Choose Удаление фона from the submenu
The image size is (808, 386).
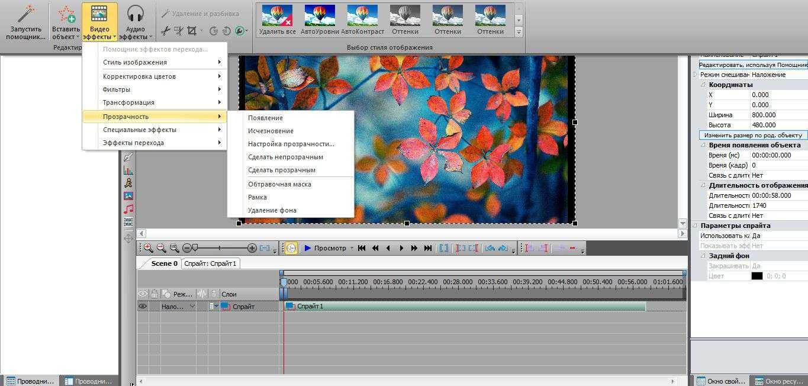[272, 210]
